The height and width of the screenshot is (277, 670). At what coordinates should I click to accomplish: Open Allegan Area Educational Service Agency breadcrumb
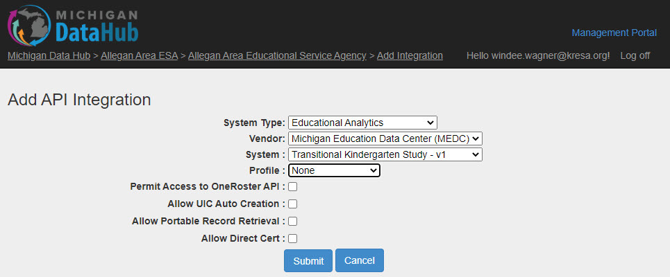pos(277,55)
